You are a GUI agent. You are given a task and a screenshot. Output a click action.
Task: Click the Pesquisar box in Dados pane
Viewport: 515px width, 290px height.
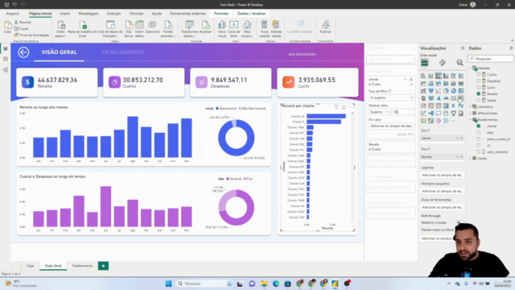[x=491, y=59]
